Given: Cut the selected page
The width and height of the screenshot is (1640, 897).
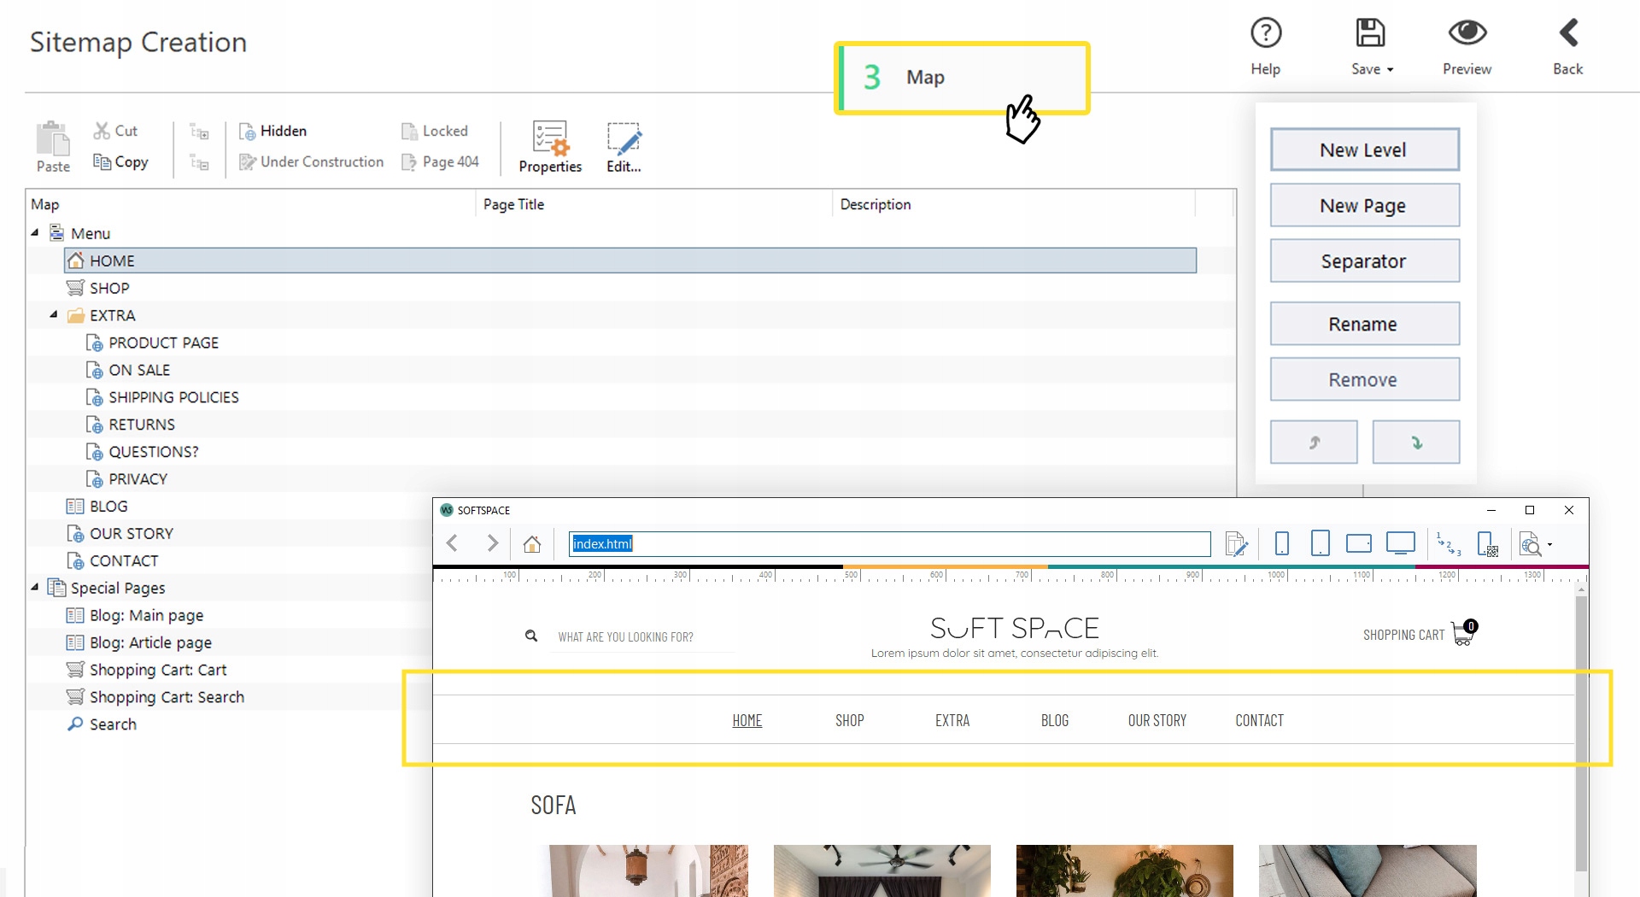Looking at the screenshot, I should click(115, 131).
